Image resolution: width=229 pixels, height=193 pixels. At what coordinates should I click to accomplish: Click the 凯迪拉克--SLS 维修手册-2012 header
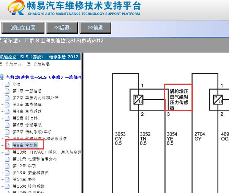click(39, 57)
